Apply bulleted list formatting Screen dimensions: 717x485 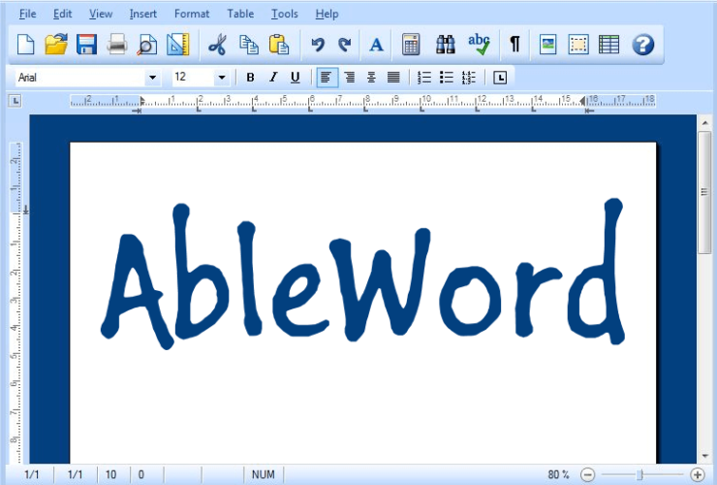[447, 78]
